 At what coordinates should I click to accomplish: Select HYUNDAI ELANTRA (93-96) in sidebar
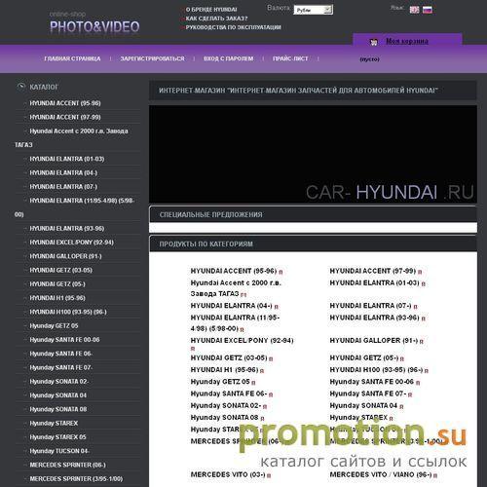click(67, 229)
